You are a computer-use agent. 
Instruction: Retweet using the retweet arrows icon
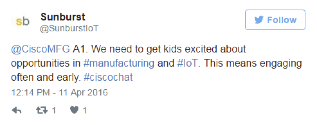[42, 110]
